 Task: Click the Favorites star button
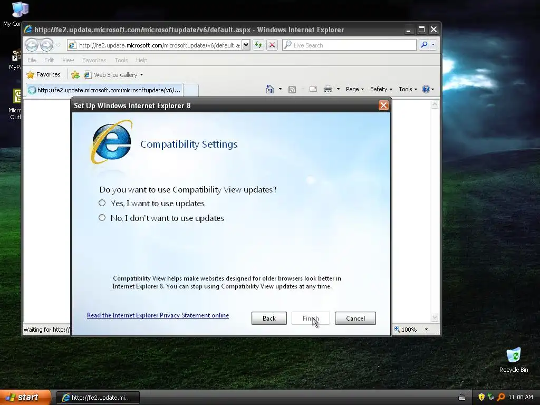point(44,74)
